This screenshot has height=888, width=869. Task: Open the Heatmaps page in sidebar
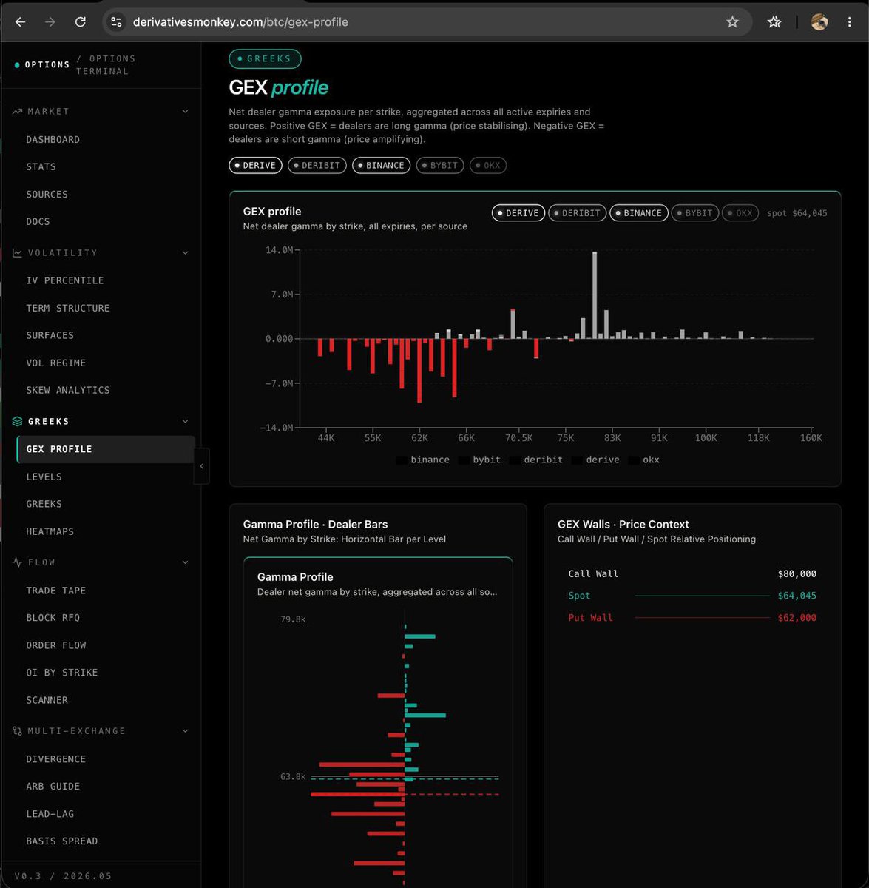click(x=50, y=531)
